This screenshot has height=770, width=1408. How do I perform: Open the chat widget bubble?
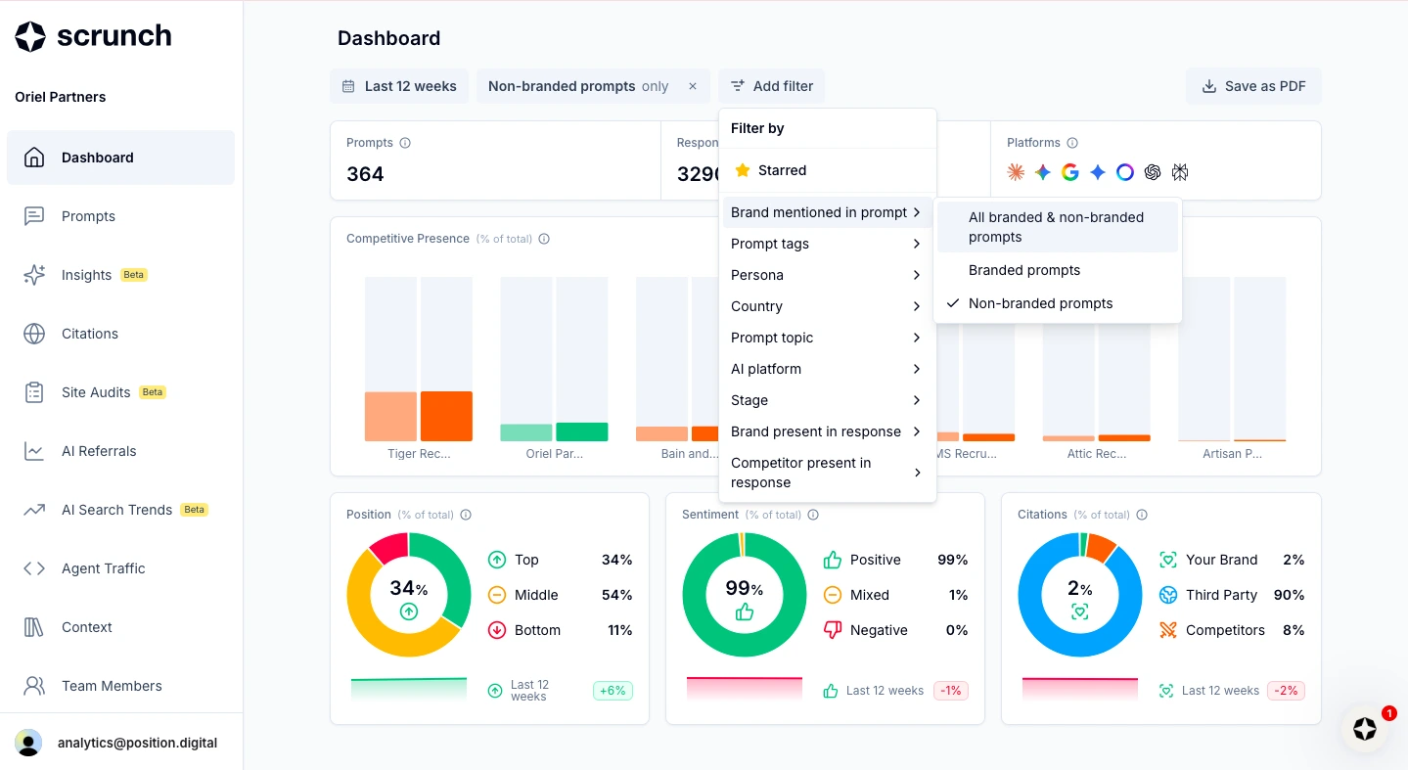[1365, 729]
